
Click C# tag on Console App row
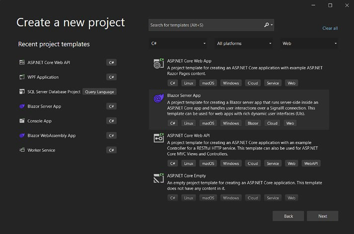[x=111, y=121]
